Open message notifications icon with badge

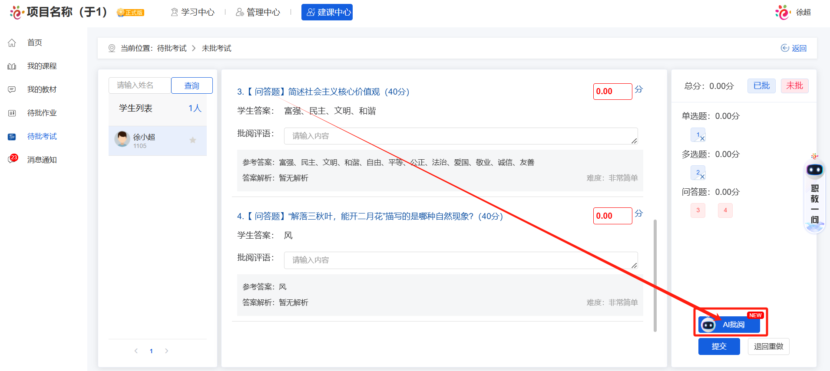coord(12,159)
